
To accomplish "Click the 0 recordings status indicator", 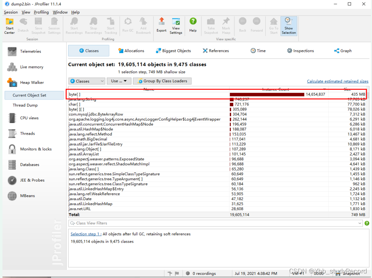I will click(201, 273).
